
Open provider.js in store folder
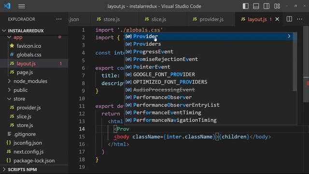tap(28, 108)
